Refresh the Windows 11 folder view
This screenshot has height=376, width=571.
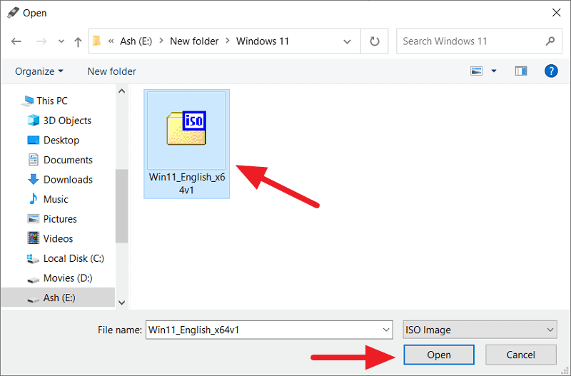374,41
